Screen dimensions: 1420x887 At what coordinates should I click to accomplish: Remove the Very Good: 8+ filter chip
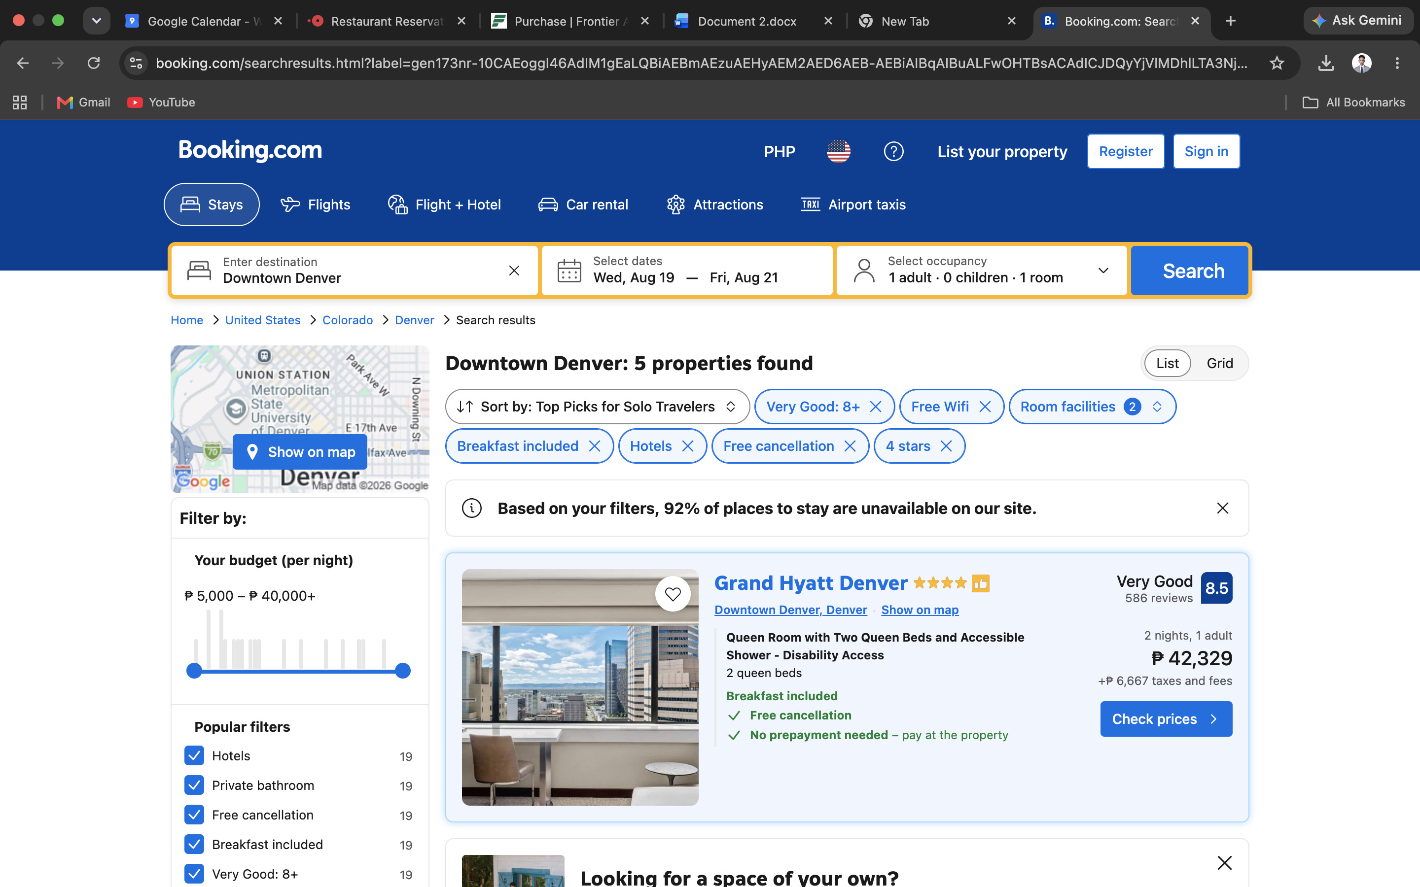point(876,407)
